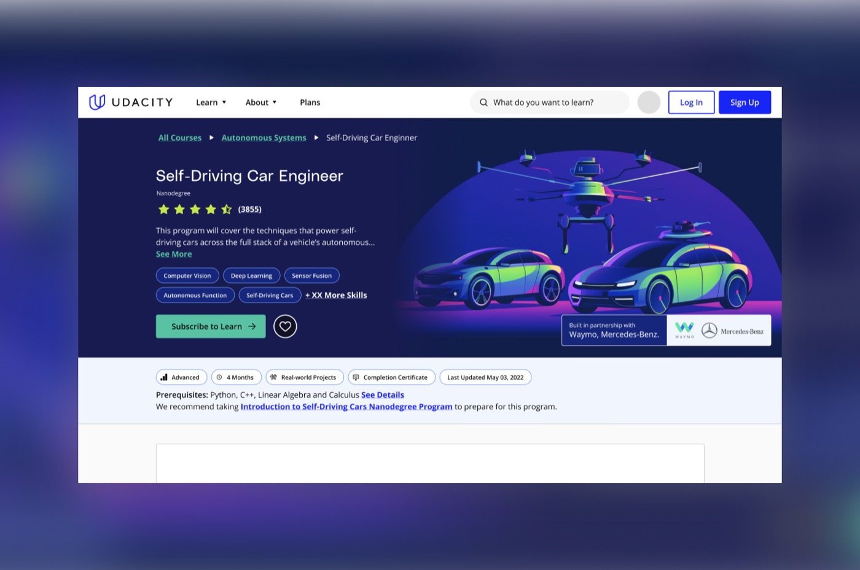
Task: Click the arrow between All Courses and Autonomous Systems
Action: [211, 137]
